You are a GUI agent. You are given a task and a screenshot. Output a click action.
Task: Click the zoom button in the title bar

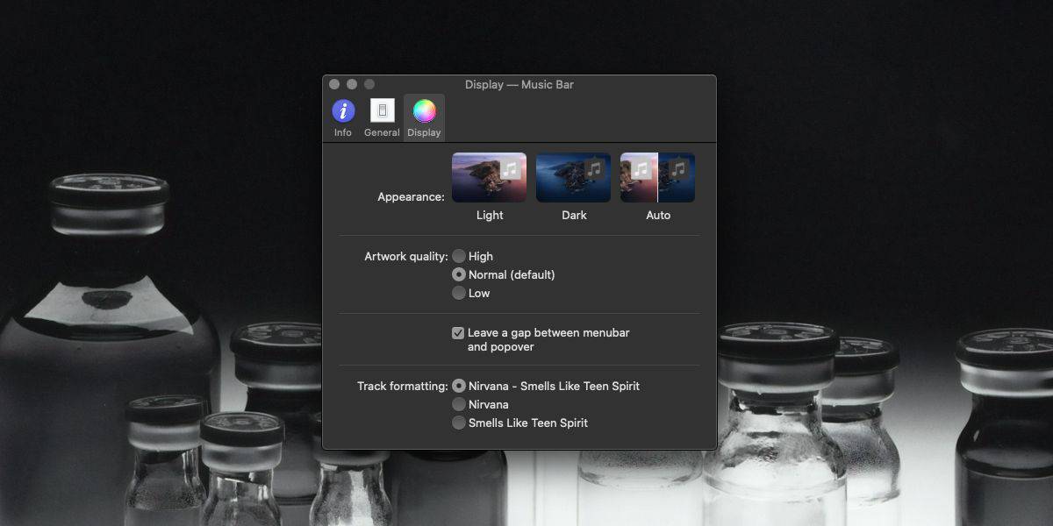tap(369, 84)
